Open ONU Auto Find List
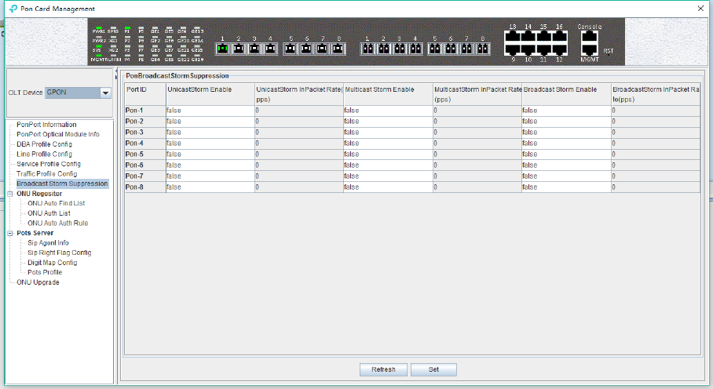 56,203
